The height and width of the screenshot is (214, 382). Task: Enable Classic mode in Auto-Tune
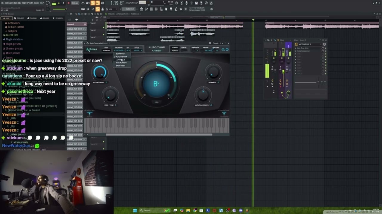175,48
